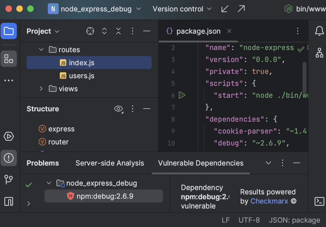Open the Problems tool window icon
326x227 pixels.
9,158
